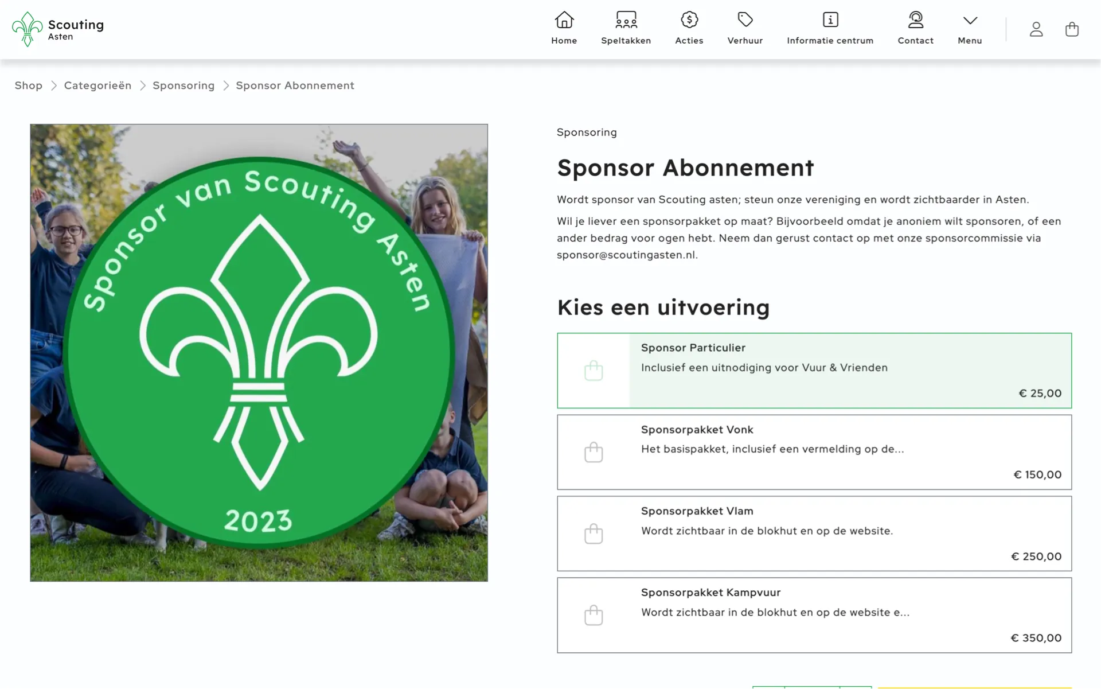Select the Sponsorpakket Vlam option

click(x=814, y=534)
